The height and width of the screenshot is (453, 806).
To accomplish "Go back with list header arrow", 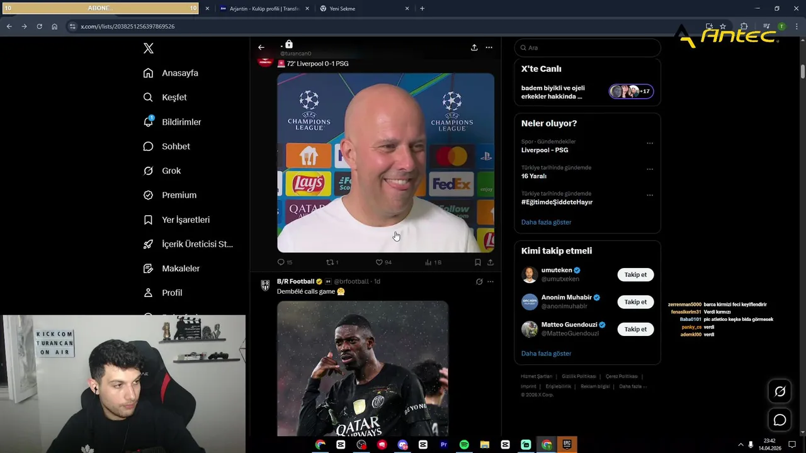I will coord(261,47).
